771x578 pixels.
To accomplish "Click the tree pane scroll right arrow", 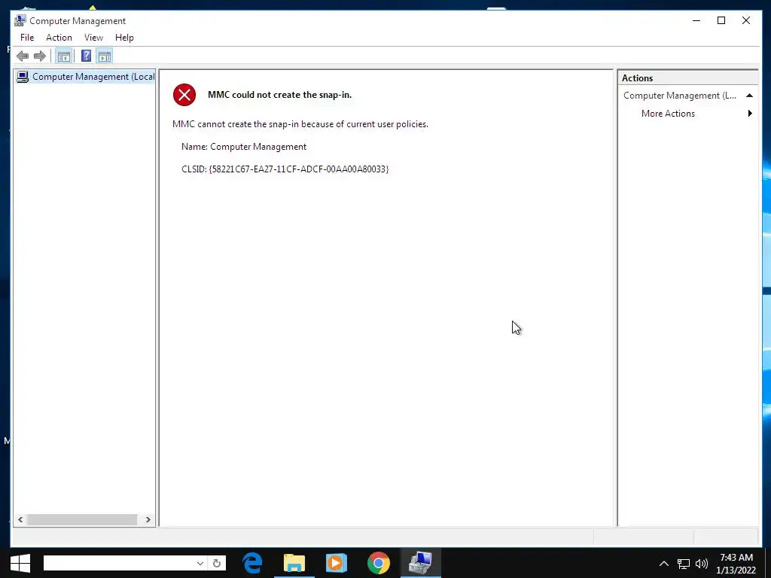I will pyautogui.click(x=148, y=519).
